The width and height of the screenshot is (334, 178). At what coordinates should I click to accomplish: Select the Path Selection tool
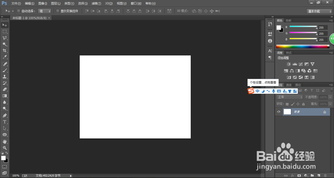coord(4,128)
